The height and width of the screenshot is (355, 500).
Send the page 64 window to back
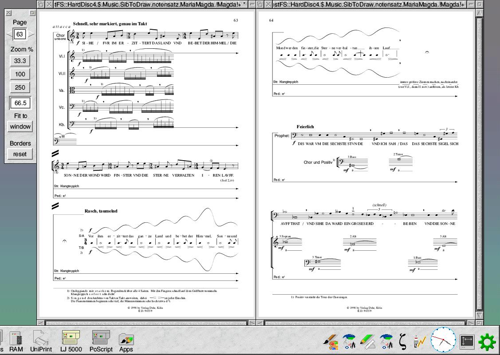click(x=260, y=4)
